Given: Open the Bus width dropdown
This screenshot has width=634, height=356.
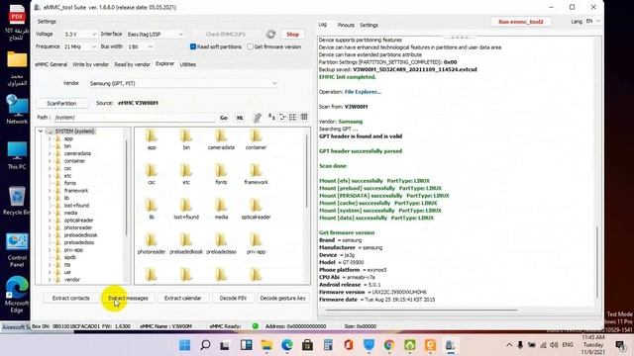Looking at the screenshot, I should [141, 46].
